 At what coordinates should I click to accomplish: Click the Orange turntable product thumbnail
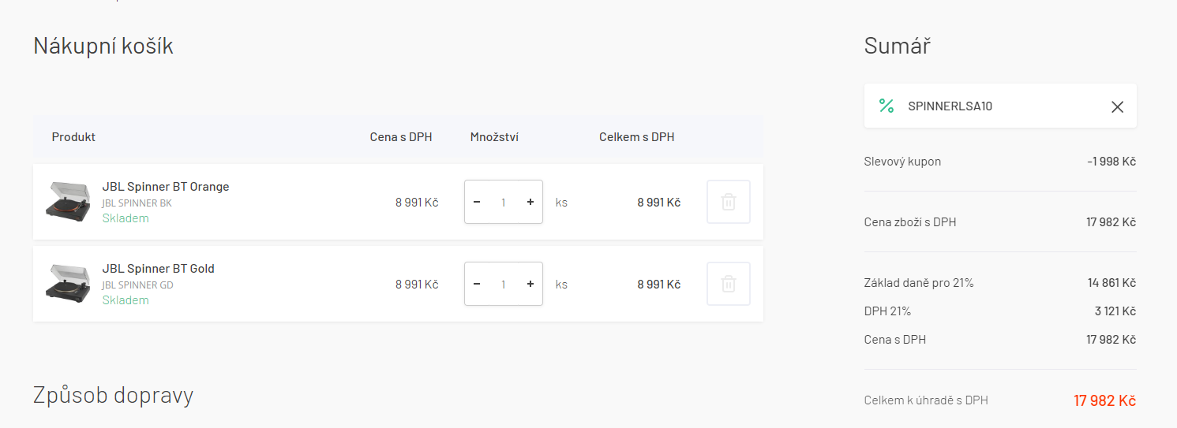[x=68, y=200]
